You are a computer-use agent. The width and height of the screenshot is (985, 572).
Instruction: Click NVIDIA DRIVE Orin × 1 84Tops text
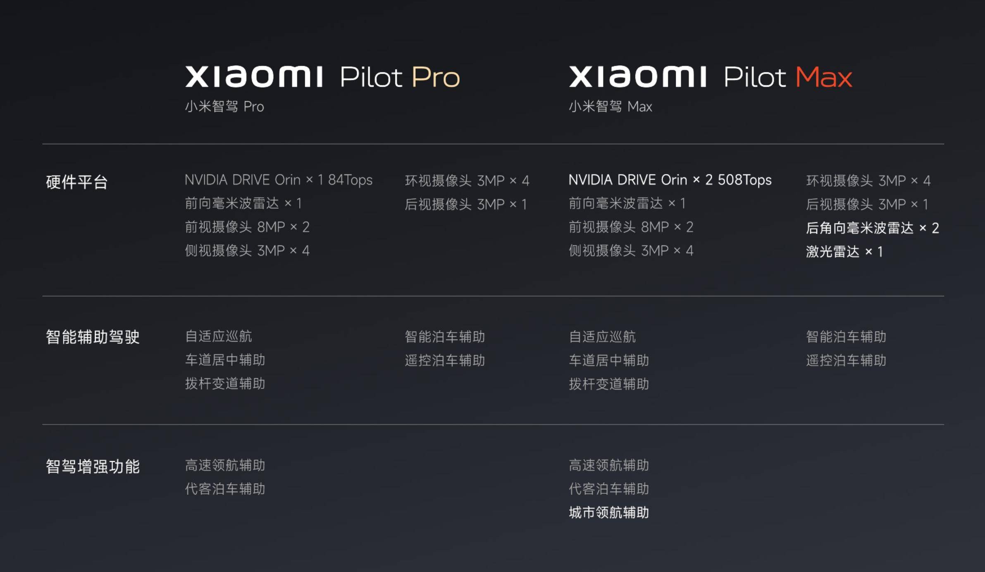coord(278,180)
